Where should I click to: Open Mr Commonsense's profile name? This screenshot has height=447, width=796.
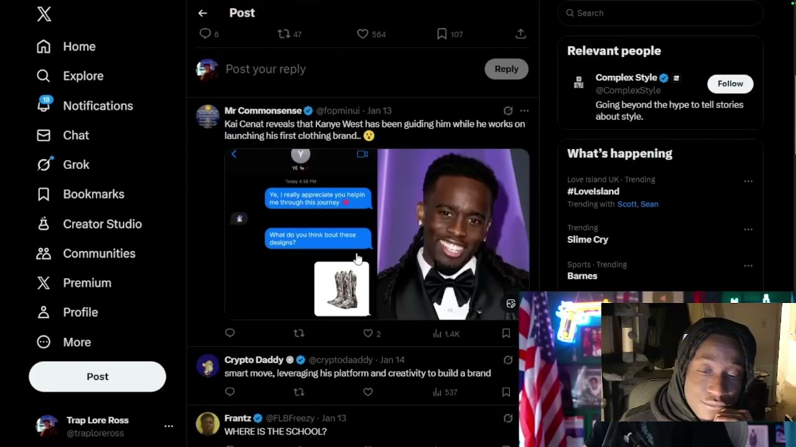(263, 111)
